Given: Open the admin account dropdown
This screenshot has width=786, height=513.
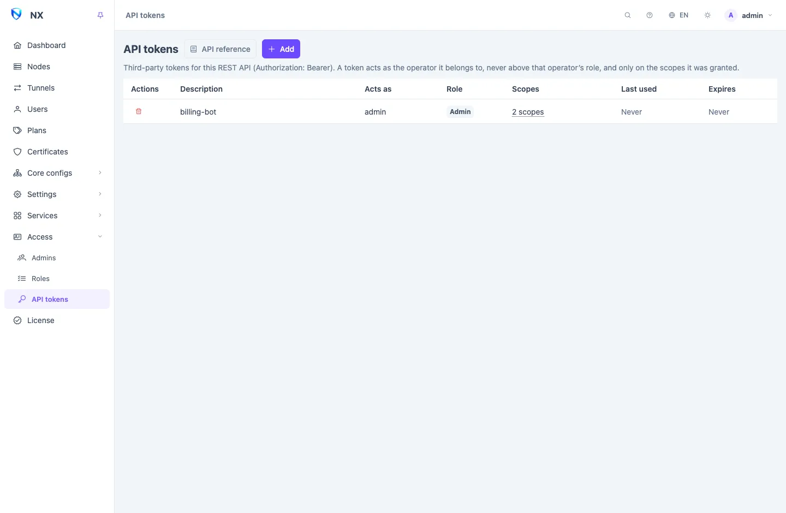Looking at the screenshot, I should tap(748, 15).
